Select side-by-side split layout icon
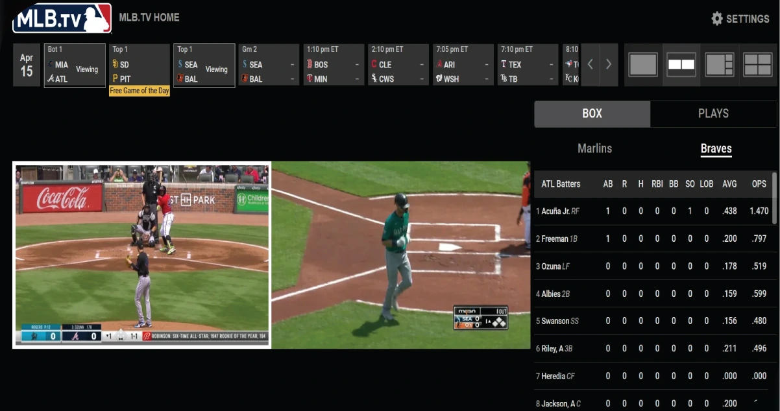Image resolution: width=780 pixels, height=411 pixels. 681,65
